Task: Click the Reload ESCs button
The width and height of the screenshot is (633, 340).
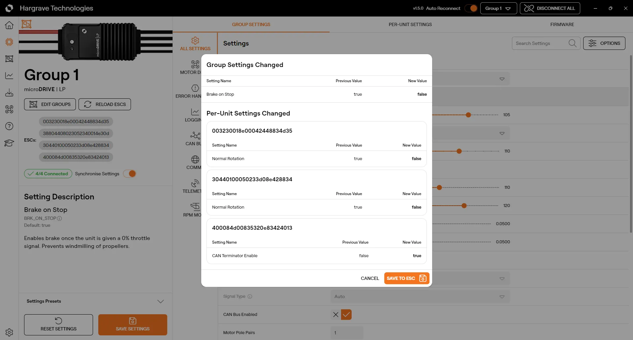Action: tap(105, 104)
